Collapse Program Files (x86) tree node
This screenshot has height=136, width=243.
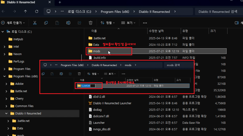coord(5,76)
